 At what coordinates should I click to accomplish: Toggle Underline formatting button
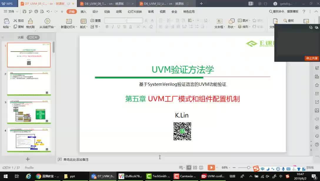click(119, 27)
